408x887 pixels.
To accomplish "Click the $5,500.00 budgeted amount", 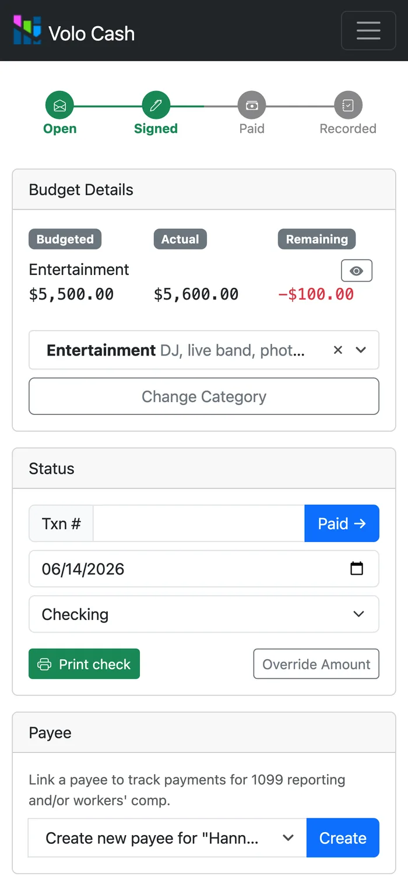I will point(72,294).
